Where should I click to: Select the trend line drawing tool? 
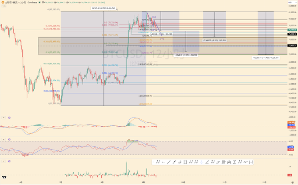point(169,162)
